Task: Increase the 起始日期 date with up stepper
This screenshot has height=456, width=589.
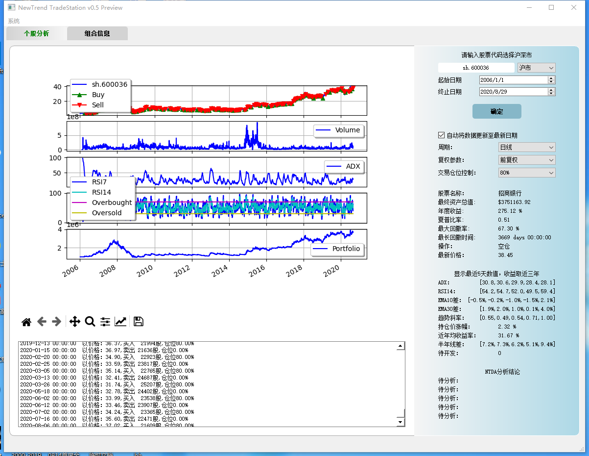Action: tap(551, 78)
